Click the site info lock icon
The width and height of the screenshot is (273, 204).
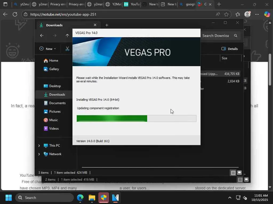26,14
